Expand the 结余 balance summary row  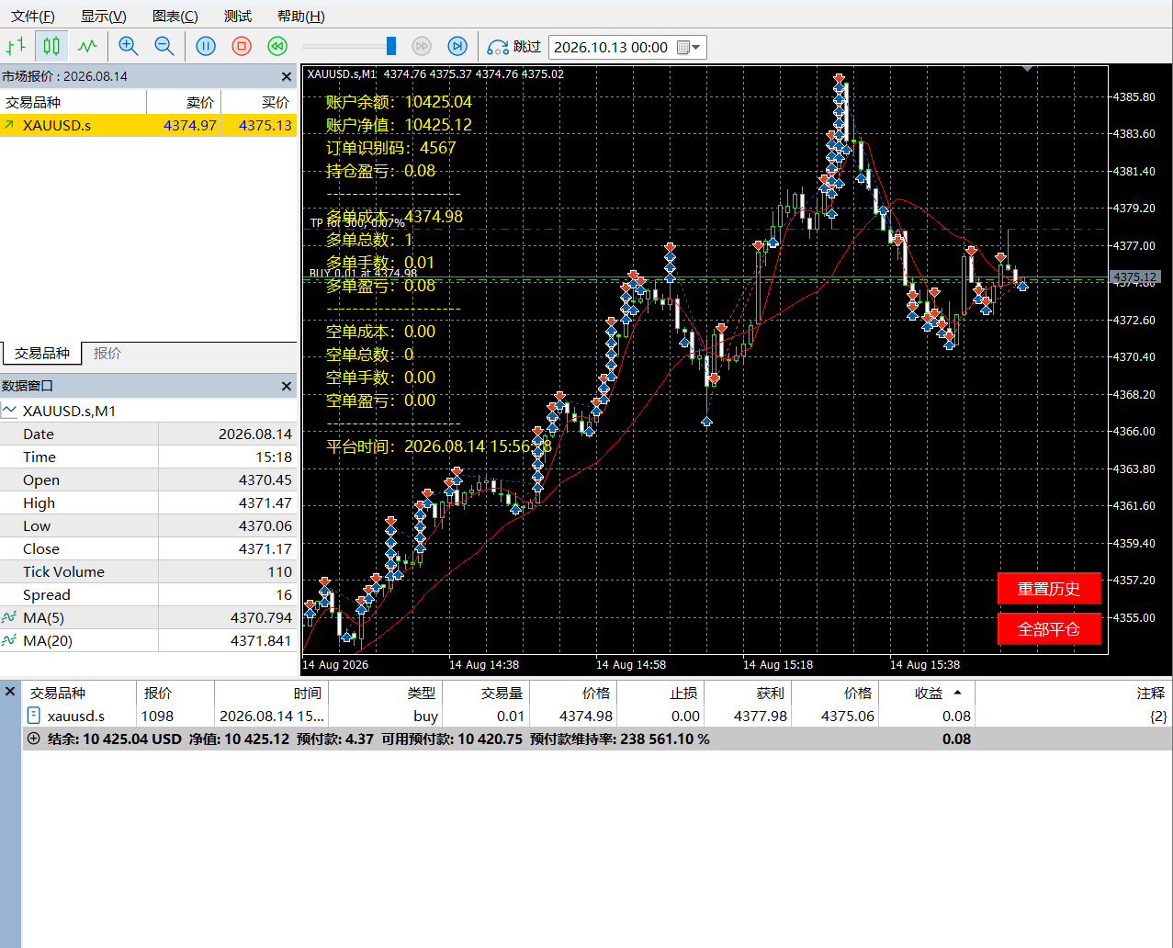34,739
